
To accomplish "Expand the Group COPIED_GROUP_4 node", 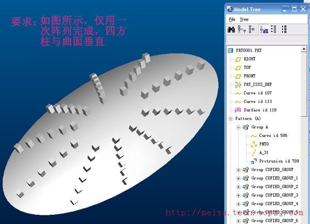I will click(x=238, y=204).
